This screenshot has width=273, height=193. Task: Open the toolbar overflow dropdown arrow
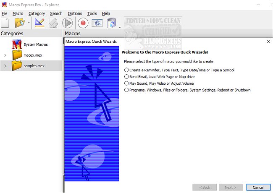[120, 27]
